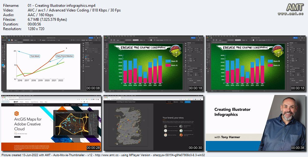The image size is (308, 157).
Task: Open the top-middle bar chart thumbnail
Action: tap(154, 63)
